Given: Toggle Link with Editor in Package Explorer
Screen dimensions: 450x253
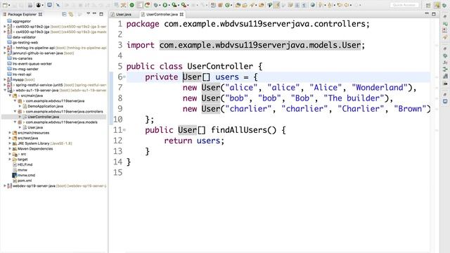Looking at the screenshot, I should pos(71,14).
